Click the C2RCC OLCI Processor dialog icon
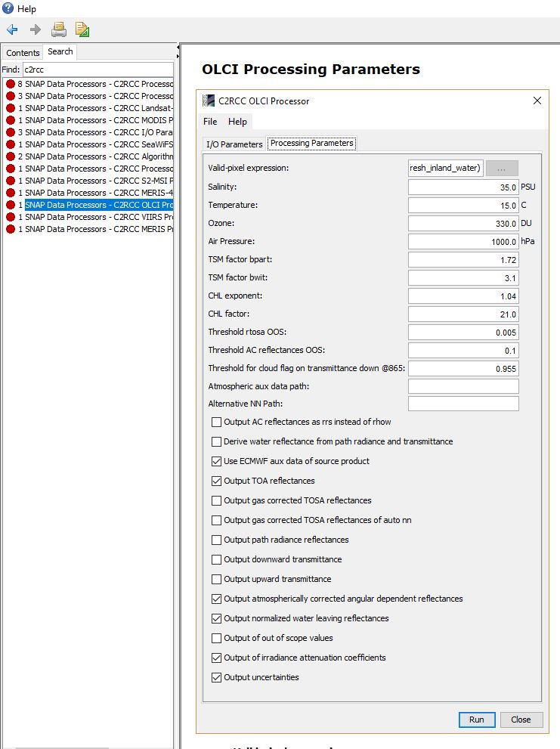The width and height of the screenshot is (560, 749). pos(209,101)
